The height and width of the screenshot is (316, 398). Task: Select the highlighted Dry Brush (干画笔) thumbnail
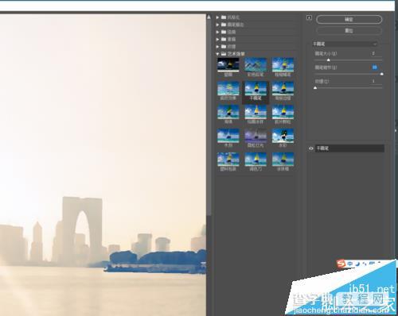pos(256,88)
